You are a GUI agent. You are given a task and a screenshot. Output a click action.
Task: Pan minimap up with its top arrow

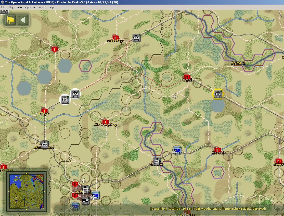27,173
